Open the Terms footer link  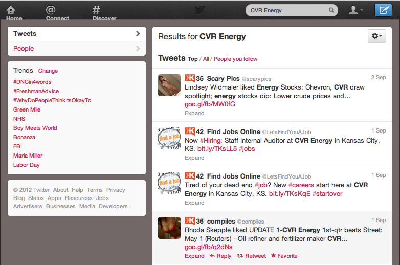(95, 190)
